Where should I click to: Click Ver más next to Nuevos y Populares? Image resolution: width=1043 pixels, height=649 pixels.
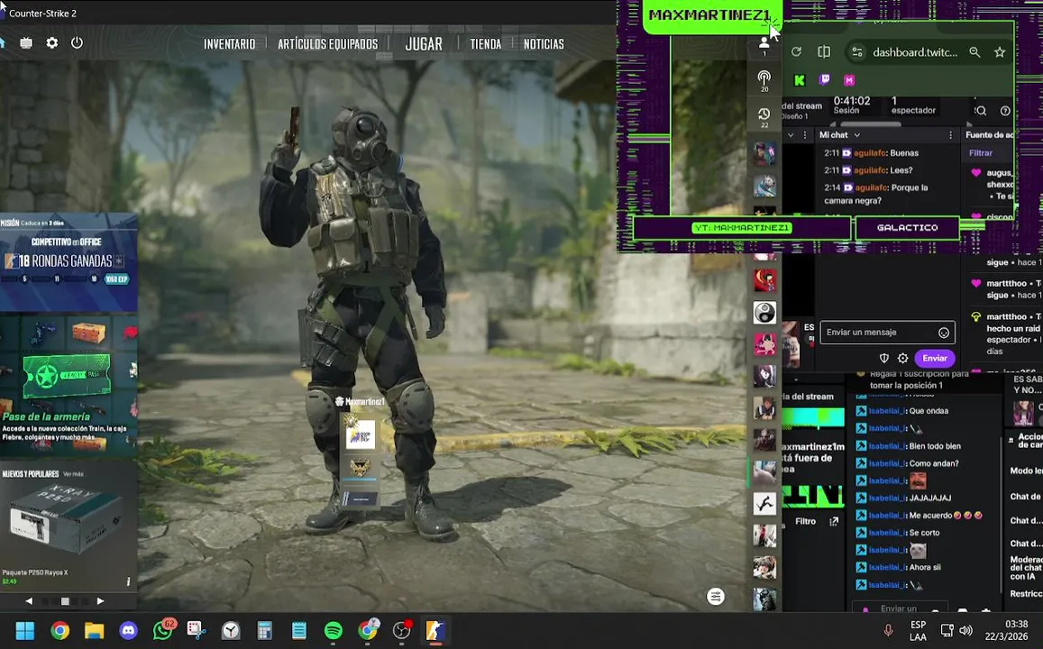(x=72, y=474)
